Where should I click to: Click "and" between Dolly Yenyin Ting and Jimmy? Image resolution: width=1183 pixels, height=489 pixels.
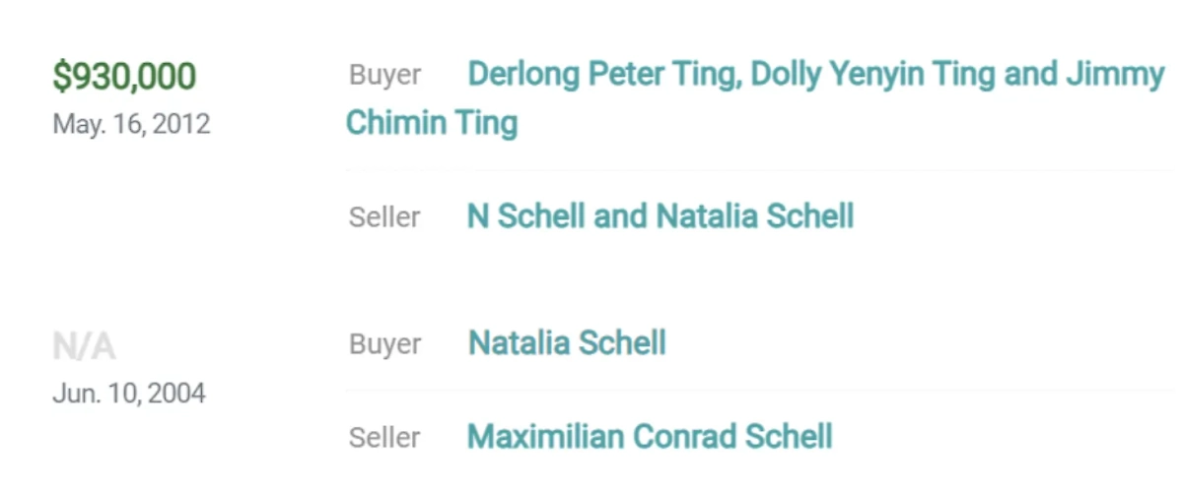1031,75
